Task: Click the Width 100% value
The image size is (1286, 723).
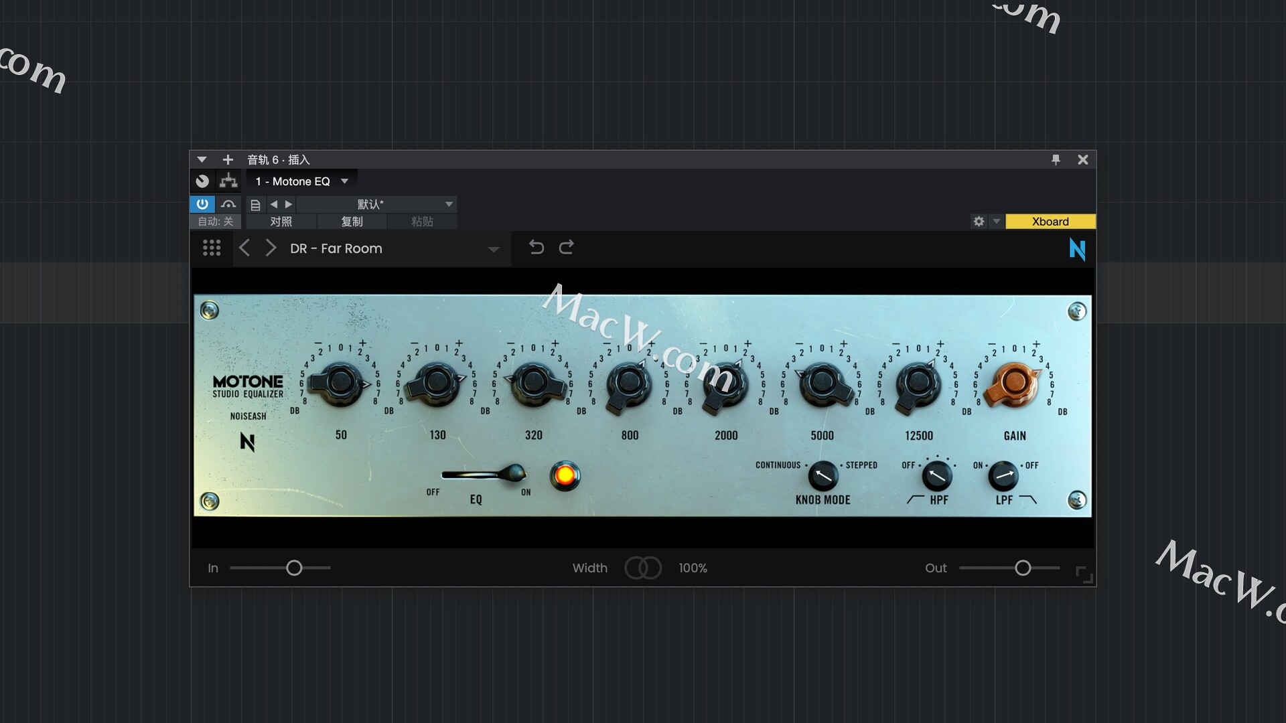Action: pos(693,568)
